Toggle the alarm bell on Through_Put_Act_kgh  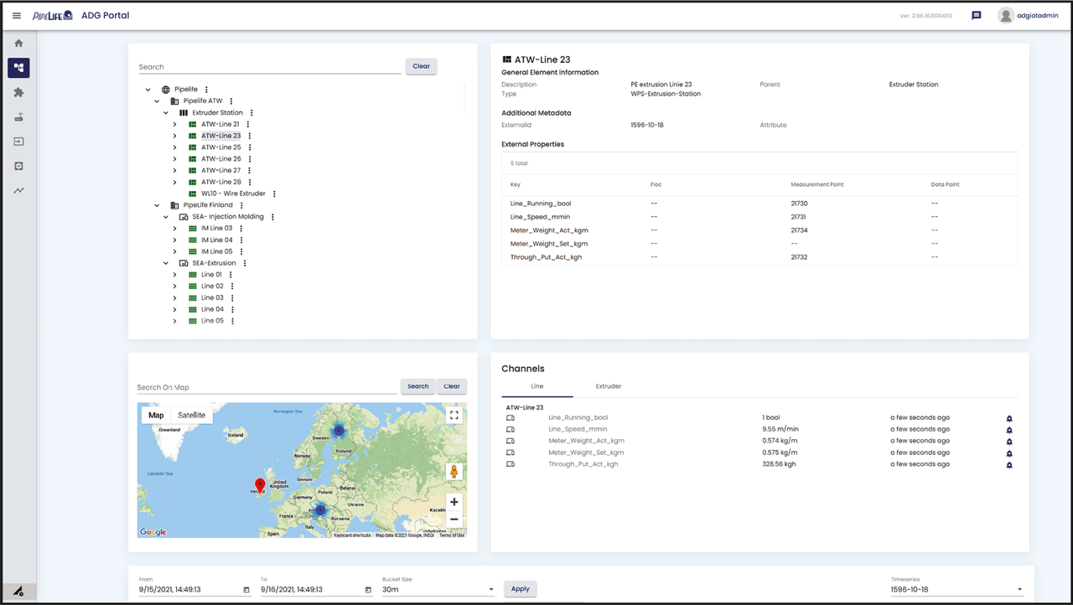(x=1008, y=464)
